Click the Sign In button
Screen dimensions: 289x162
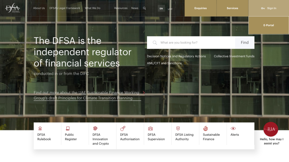pos(269,8)
